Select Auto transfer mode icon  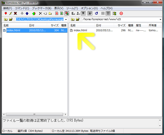coord(67,14)
